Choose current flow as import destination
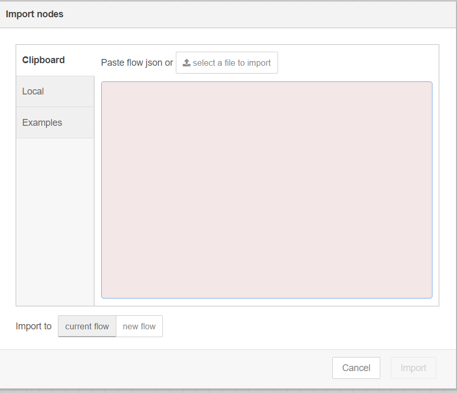The width and height of the screenshot is (457, 393). (x=87, y=326)
